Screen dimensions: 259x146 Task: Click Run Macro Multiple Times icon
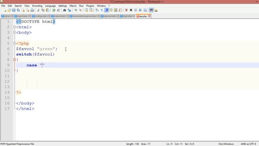click(x=140, y=10)
